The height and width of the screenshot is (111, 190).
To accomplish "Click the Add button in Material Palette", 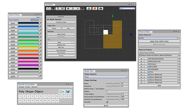I will tap(159, 85).
